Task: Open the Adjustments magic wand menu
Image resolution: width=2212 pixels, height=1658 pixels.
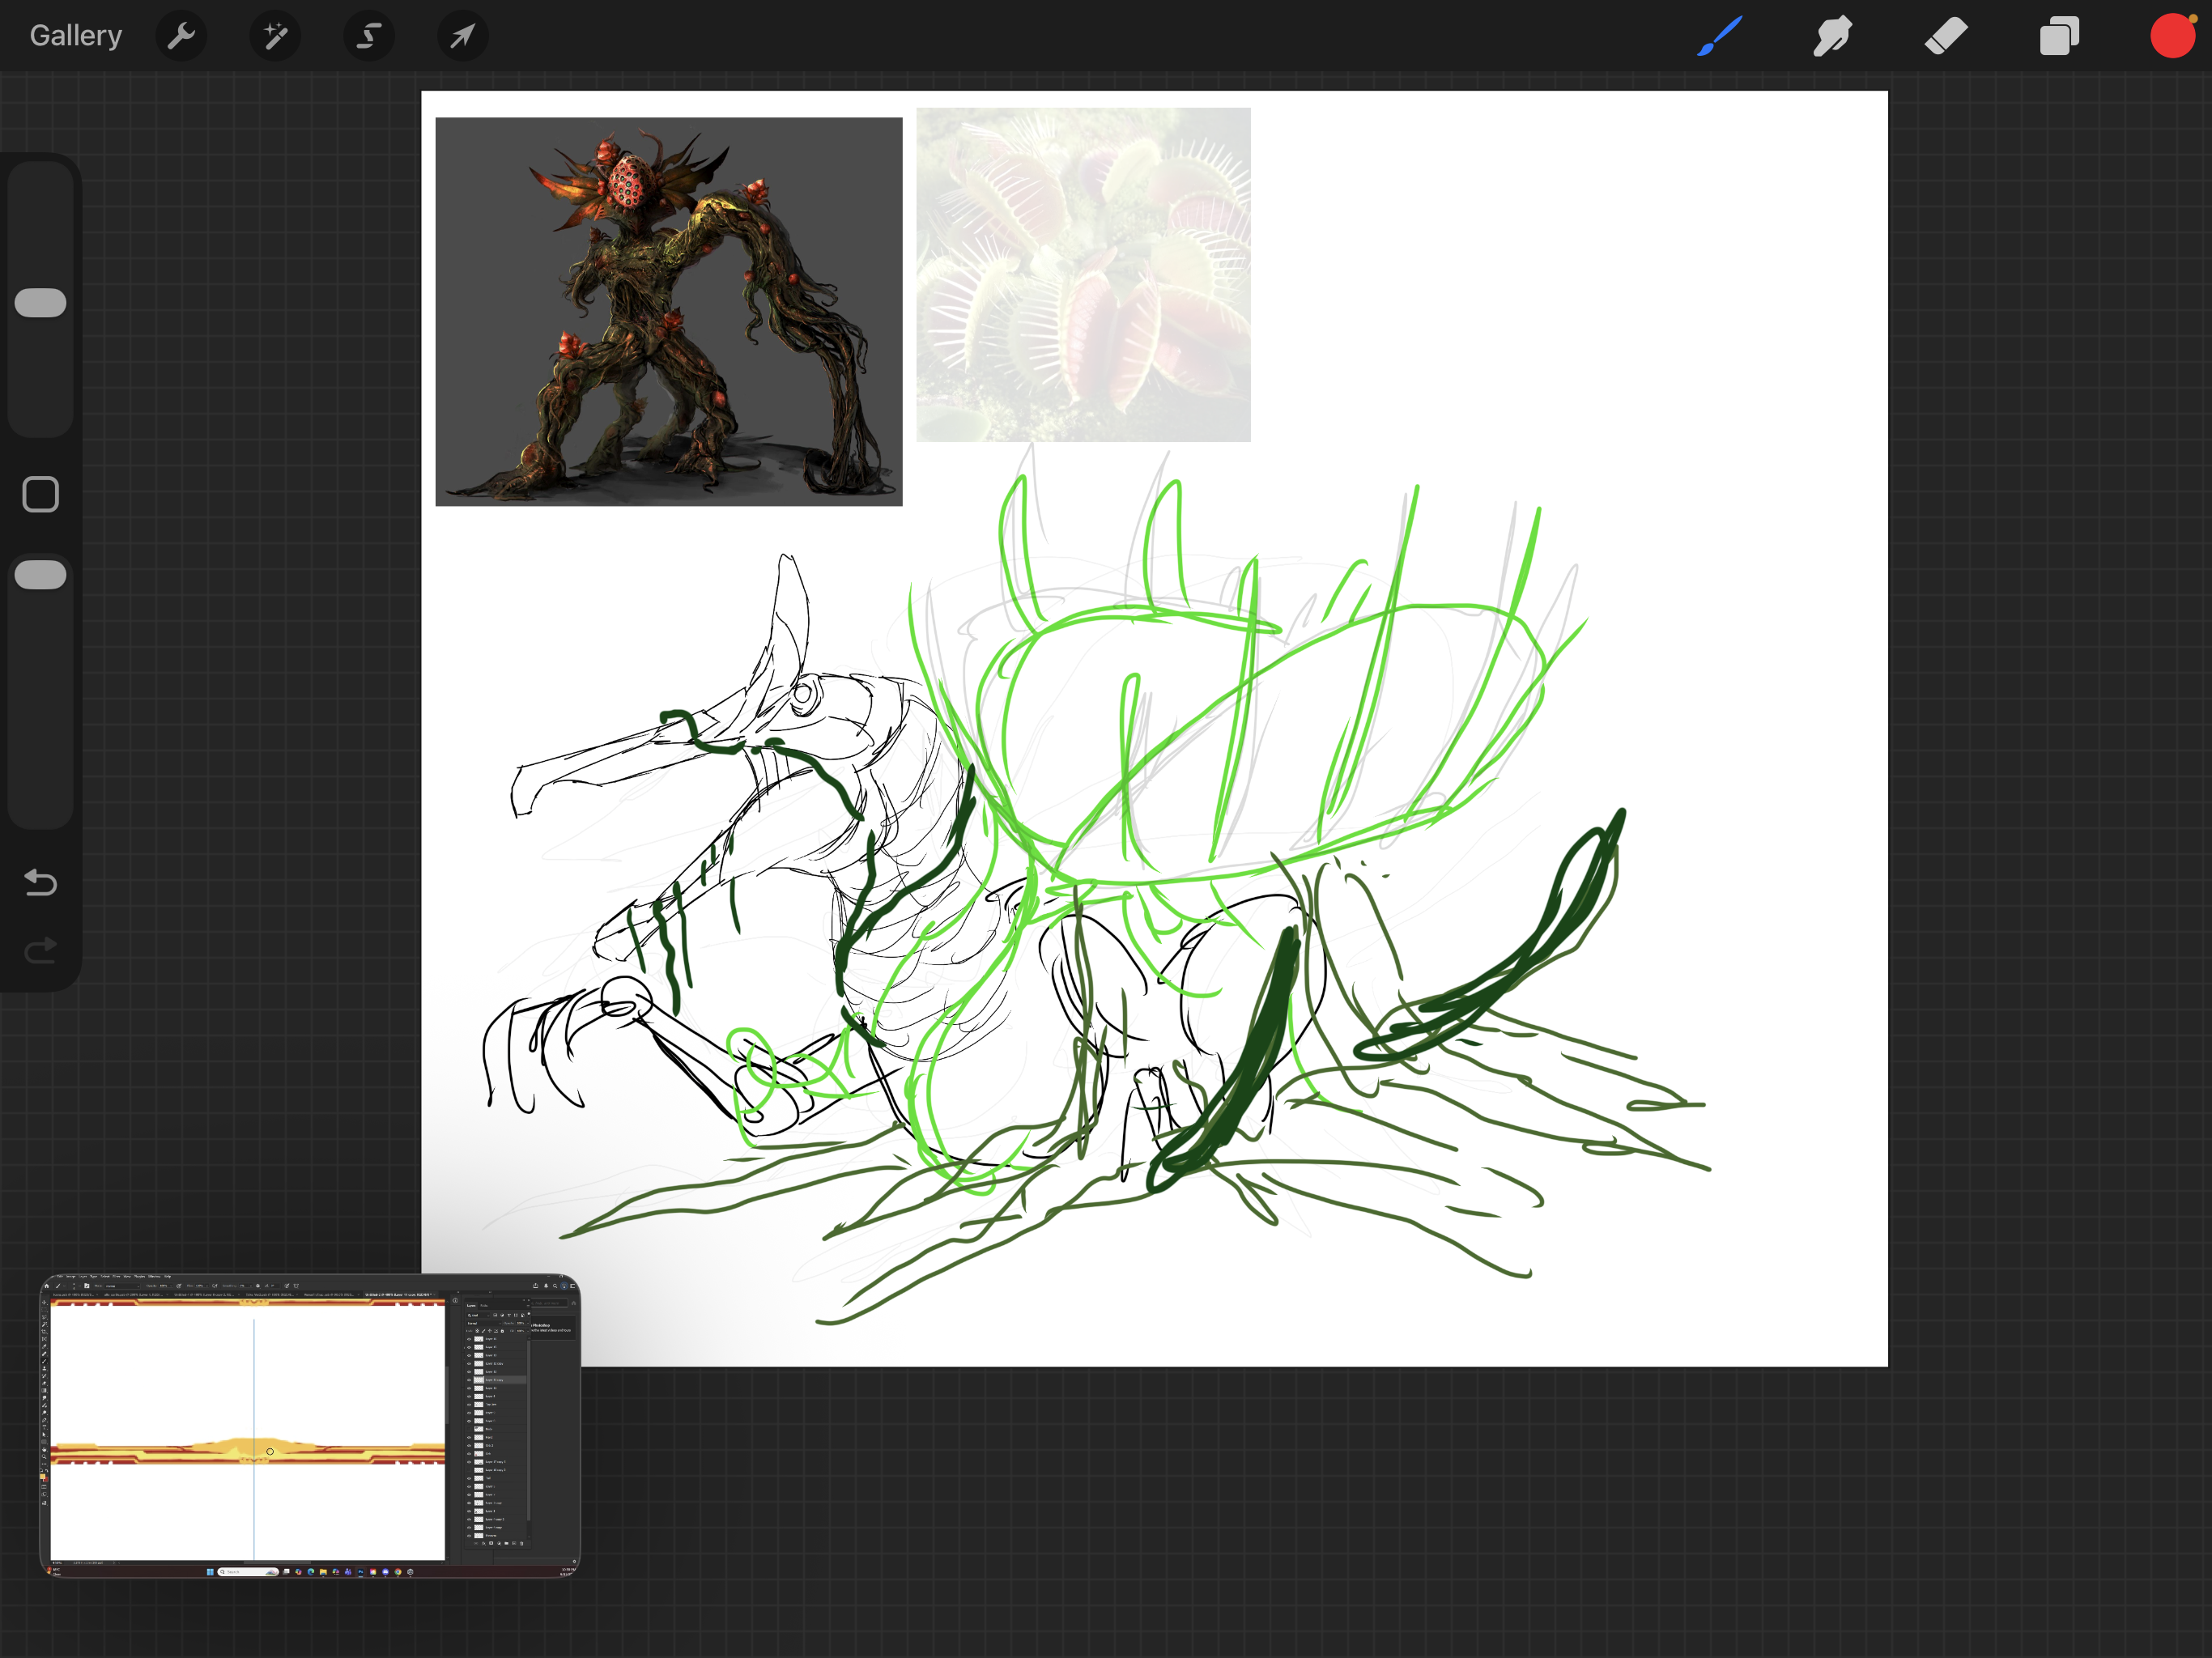Action: pos(275,36)
